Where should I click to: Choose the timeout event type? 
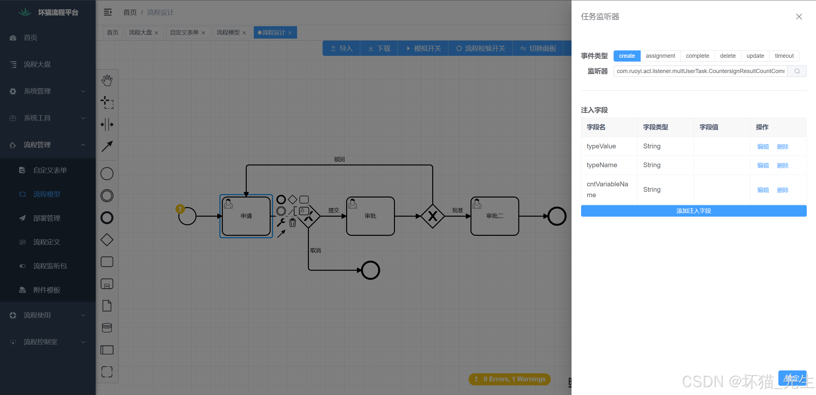[784, 56]
